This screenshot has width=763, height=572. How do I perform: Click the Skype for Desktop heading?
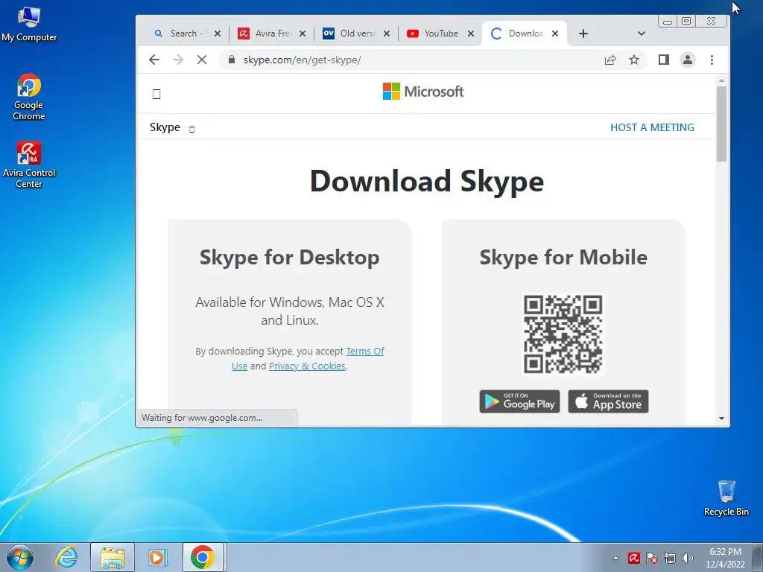pyautogui.click(x=290, y=257)
